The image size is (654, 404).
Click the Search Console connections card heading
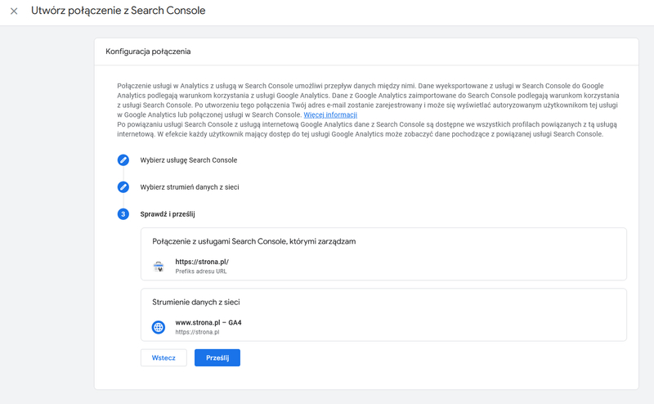[x=253, y=242]
